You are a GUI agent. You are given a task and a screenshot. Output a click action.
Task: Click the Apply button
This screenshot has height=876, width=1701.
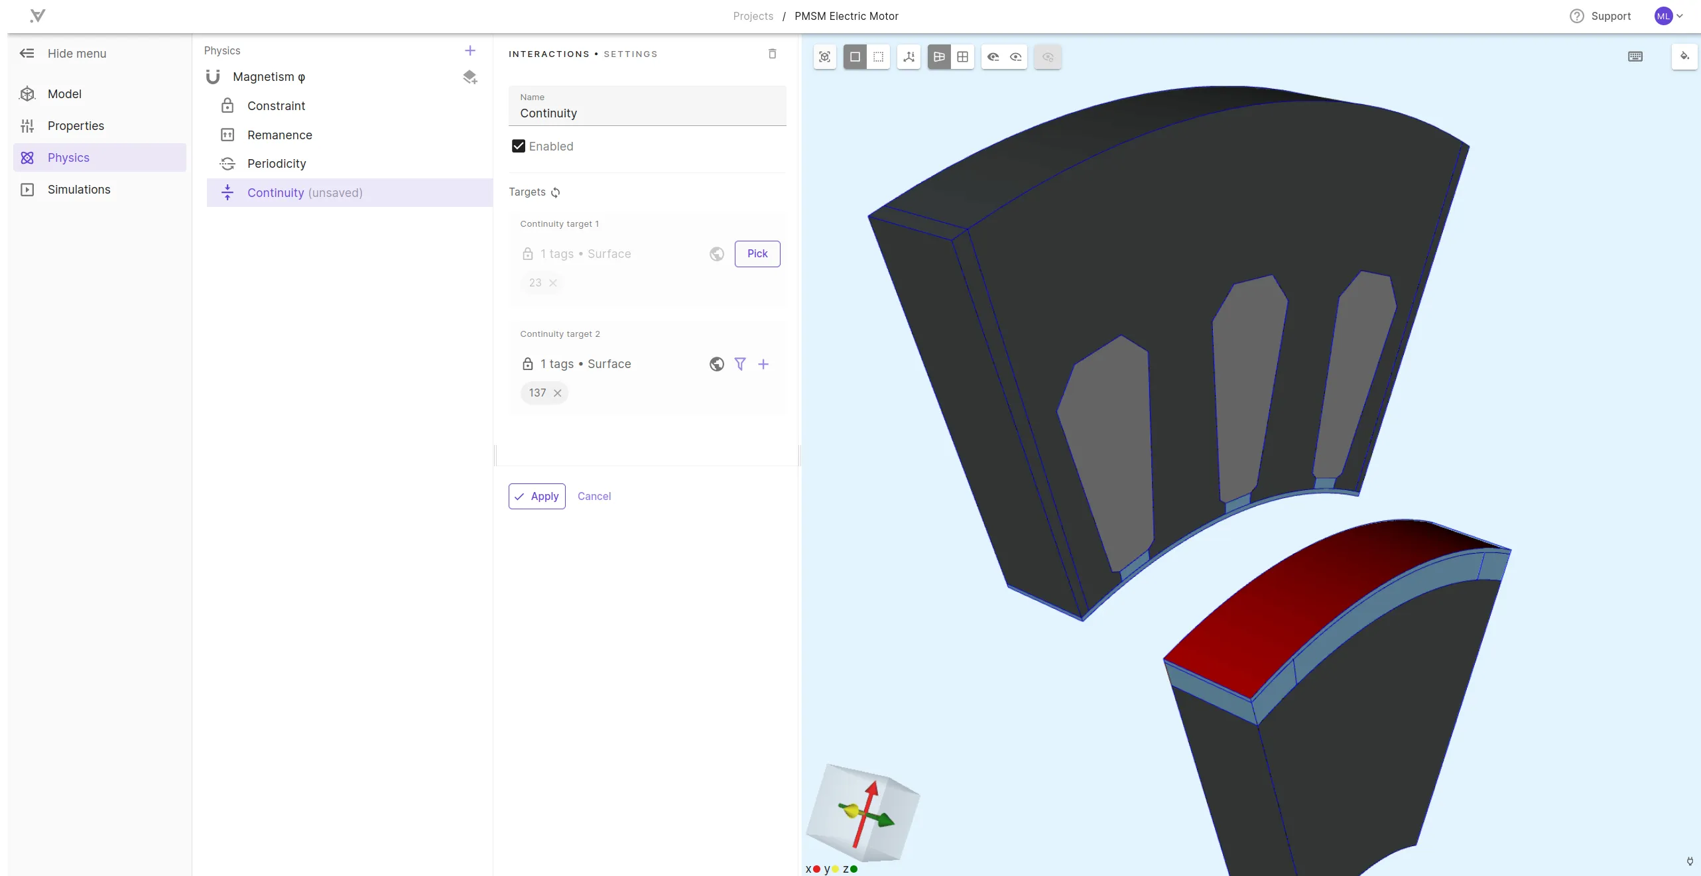point(537,497)
